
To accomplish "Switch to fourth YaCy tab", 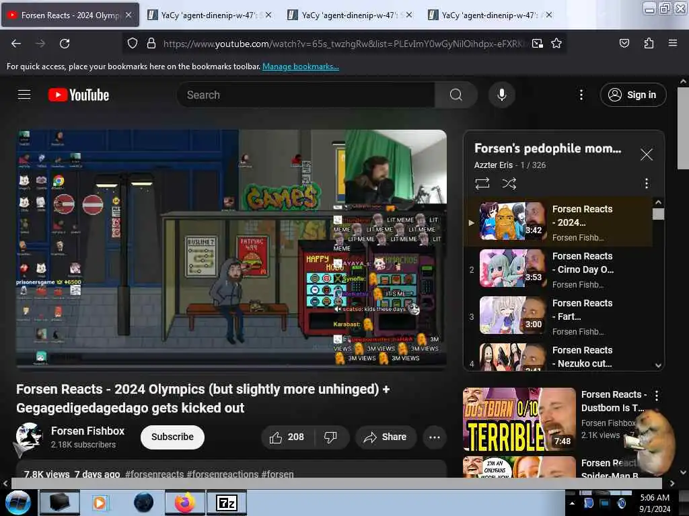I will coord(491,15).
